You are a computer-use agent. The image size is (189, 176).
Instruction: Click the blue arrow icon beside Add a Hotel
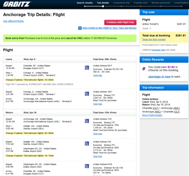(x=80, y=28)
